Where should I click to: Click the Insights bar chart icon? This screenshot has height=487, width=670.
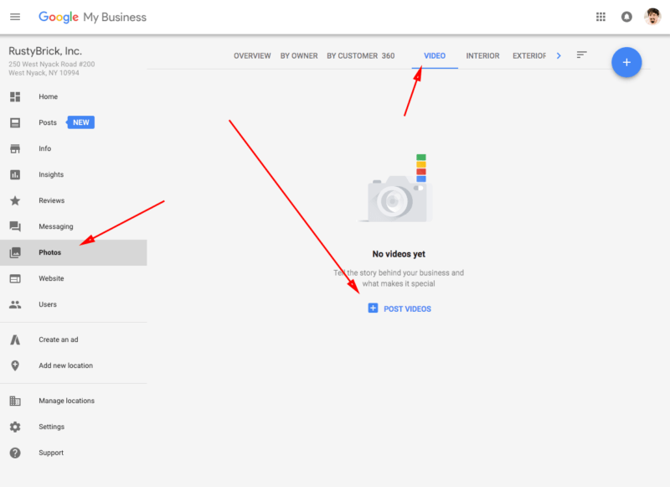[x=15, y=174]
